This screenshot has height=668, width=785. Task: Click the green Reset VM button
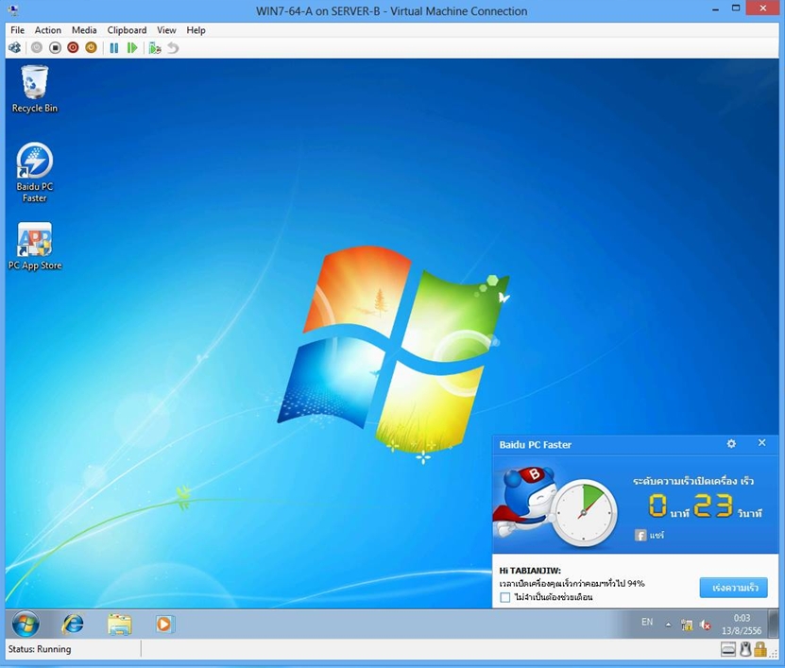pos(132,48)
